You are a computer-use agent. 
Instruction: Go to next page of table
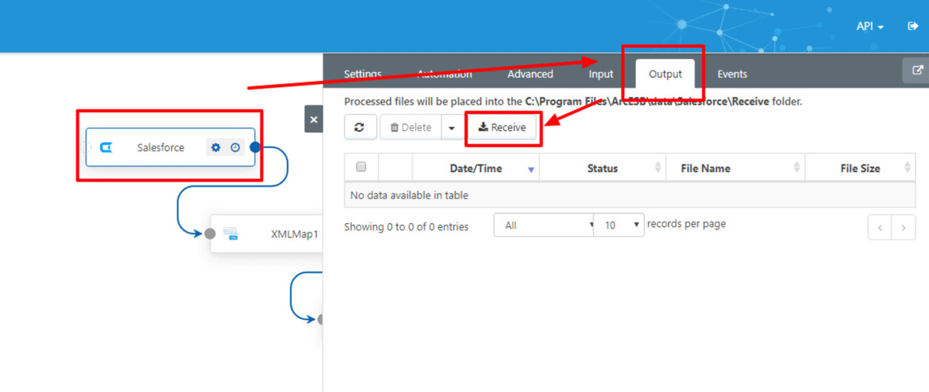pos(903,228)
